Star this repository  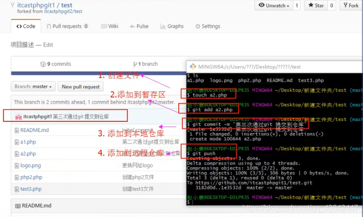click(316, 5)
